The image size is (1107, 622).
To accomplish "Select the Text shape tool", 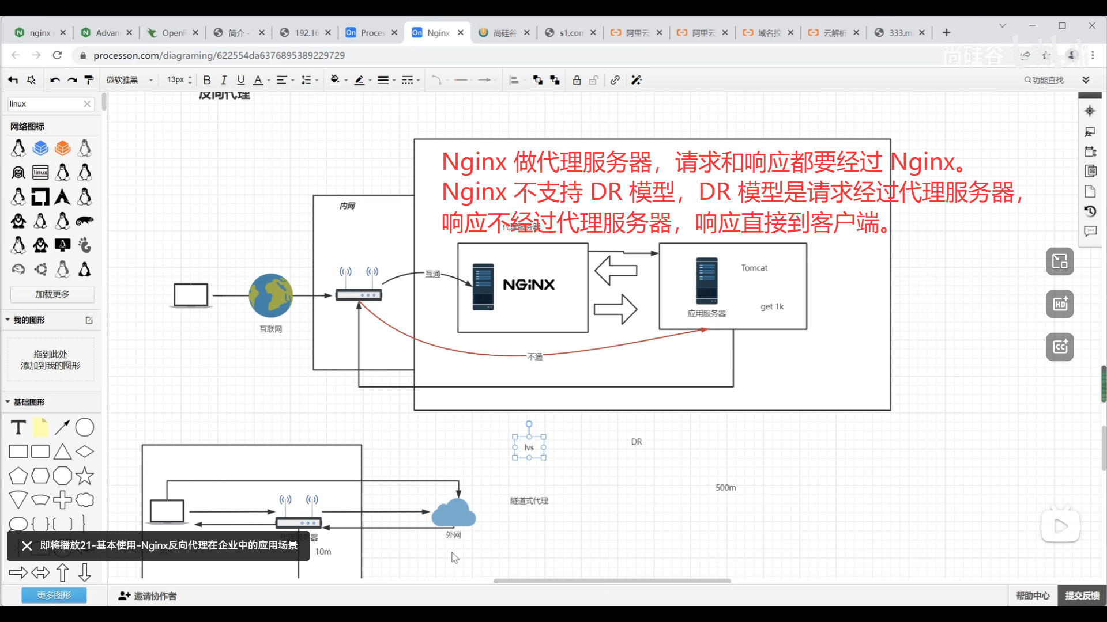I will [18, 427].
